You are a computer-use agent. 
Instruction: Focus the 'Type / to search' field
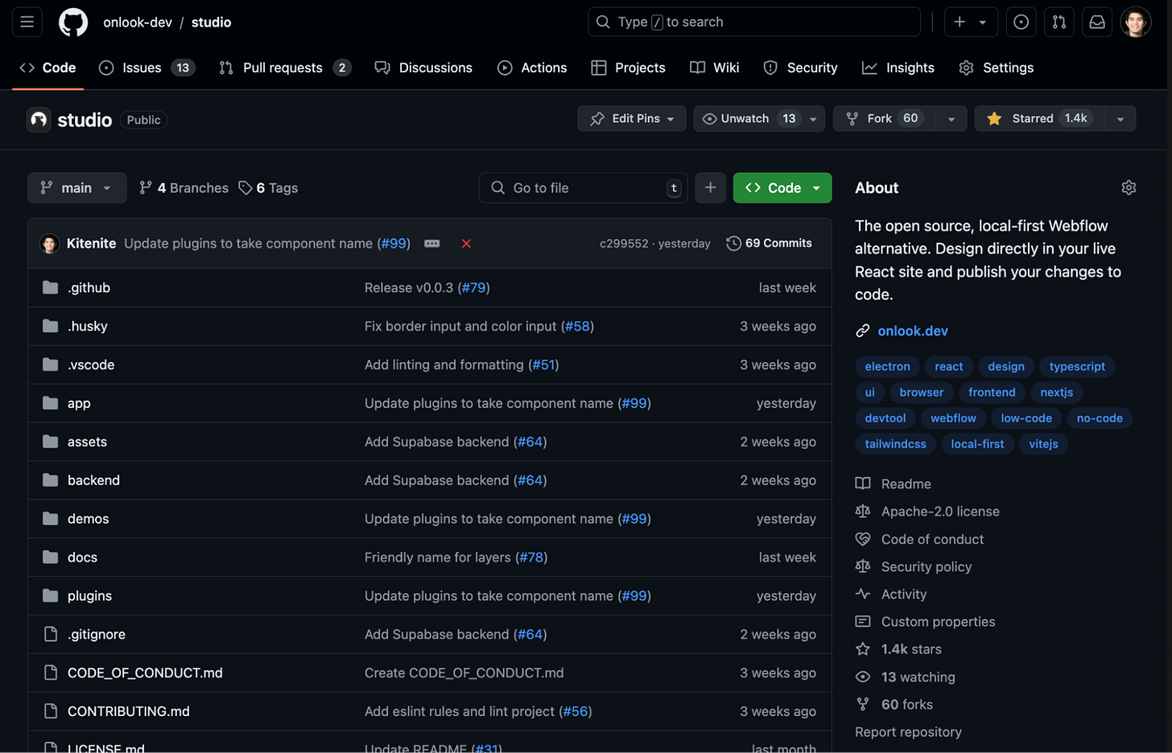coord(753,22)
